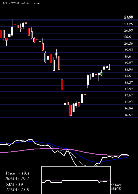Viewport: 138px width, 194px height.
Task: Click the 5MA : 19 readout
Action: pos(14,184)
